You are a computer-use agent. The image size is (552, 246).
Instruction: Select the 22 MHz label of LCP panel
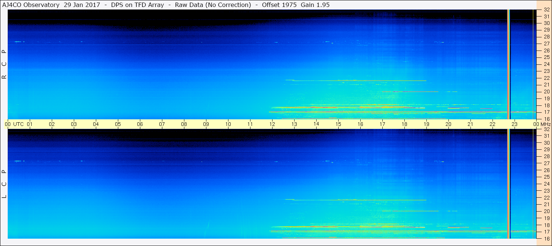pos(546,198)
